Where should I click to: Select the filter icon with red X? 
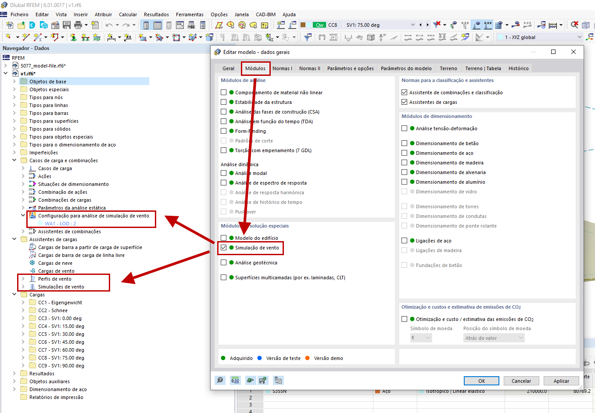point(436,25)
